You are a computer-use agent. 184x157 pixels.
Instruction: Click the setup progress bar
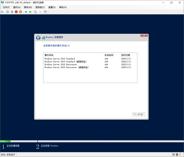point(92,141)
